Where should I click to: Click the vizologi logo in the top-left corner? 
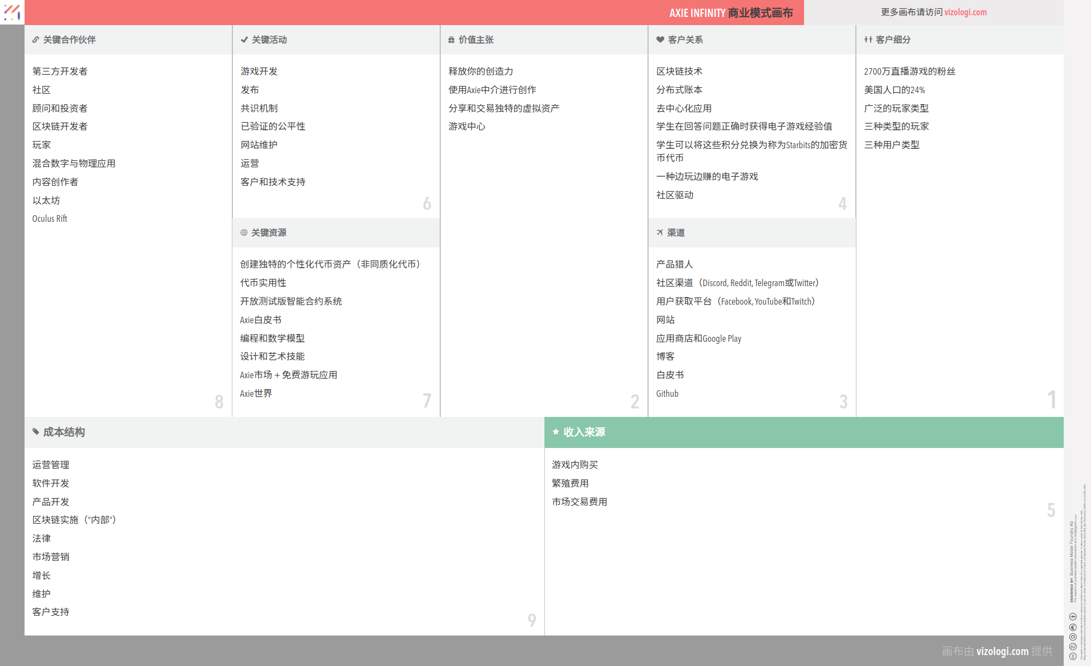coord(12,12)
